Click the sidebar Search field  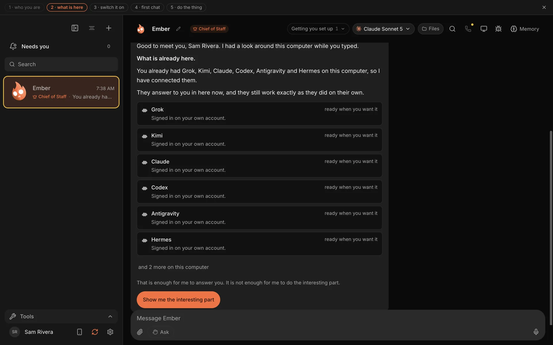[61, 64]
